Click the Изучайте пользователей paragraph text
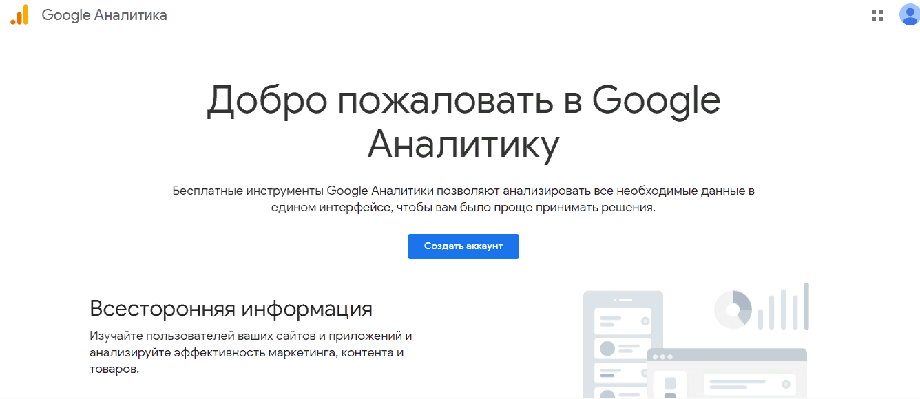920x399 pixels. pyautogui.click(x=251, y=352)
